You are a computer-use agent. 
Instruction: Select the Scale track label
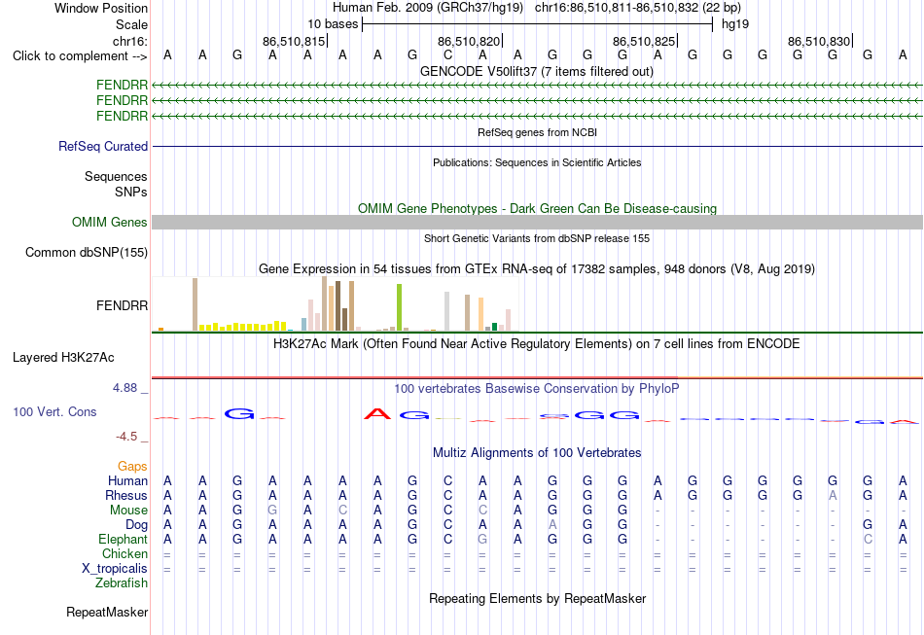pos(131,24)
